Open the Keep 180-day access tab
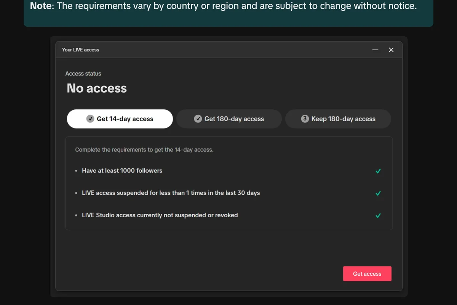This screenshot has width=457, height=305. 338,119
